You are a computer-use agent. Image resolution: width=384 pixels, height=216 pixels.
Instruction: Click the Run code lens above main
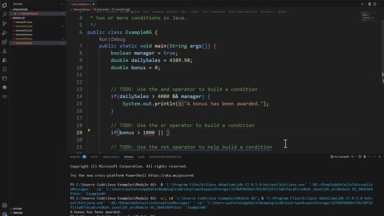(x=103, y=40)
